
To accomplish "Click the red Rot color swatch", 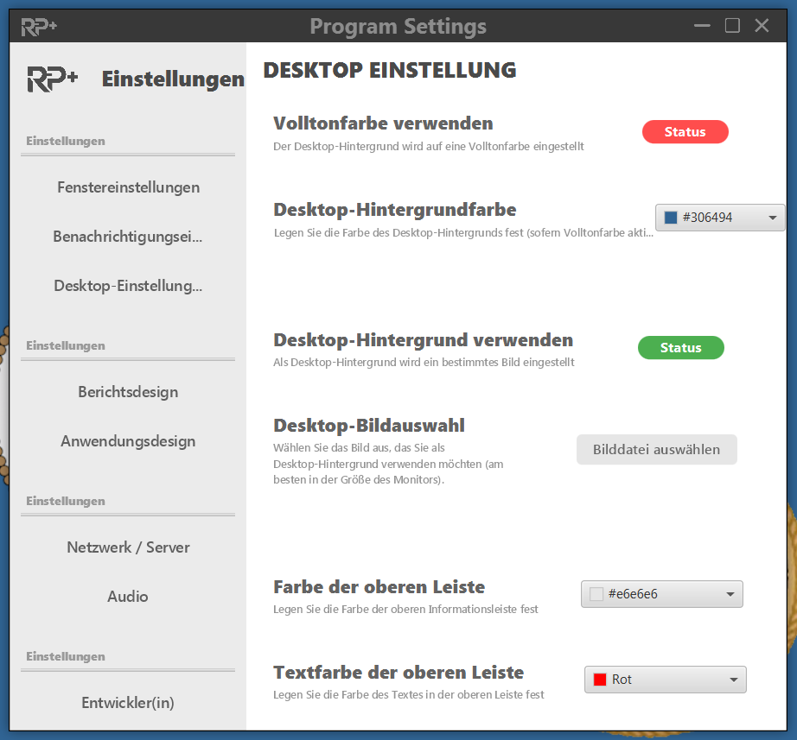I will 600,680.
